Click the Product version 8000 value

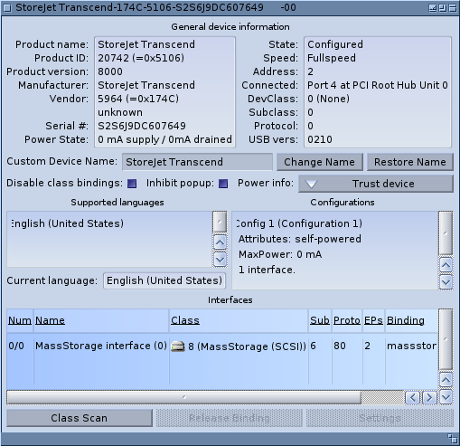point(110,71)
